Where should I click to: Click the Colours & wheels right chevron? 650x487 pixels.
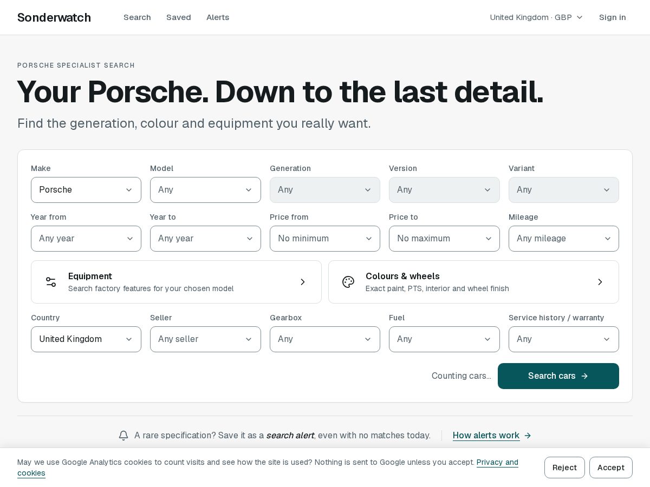tap(600, 282)
